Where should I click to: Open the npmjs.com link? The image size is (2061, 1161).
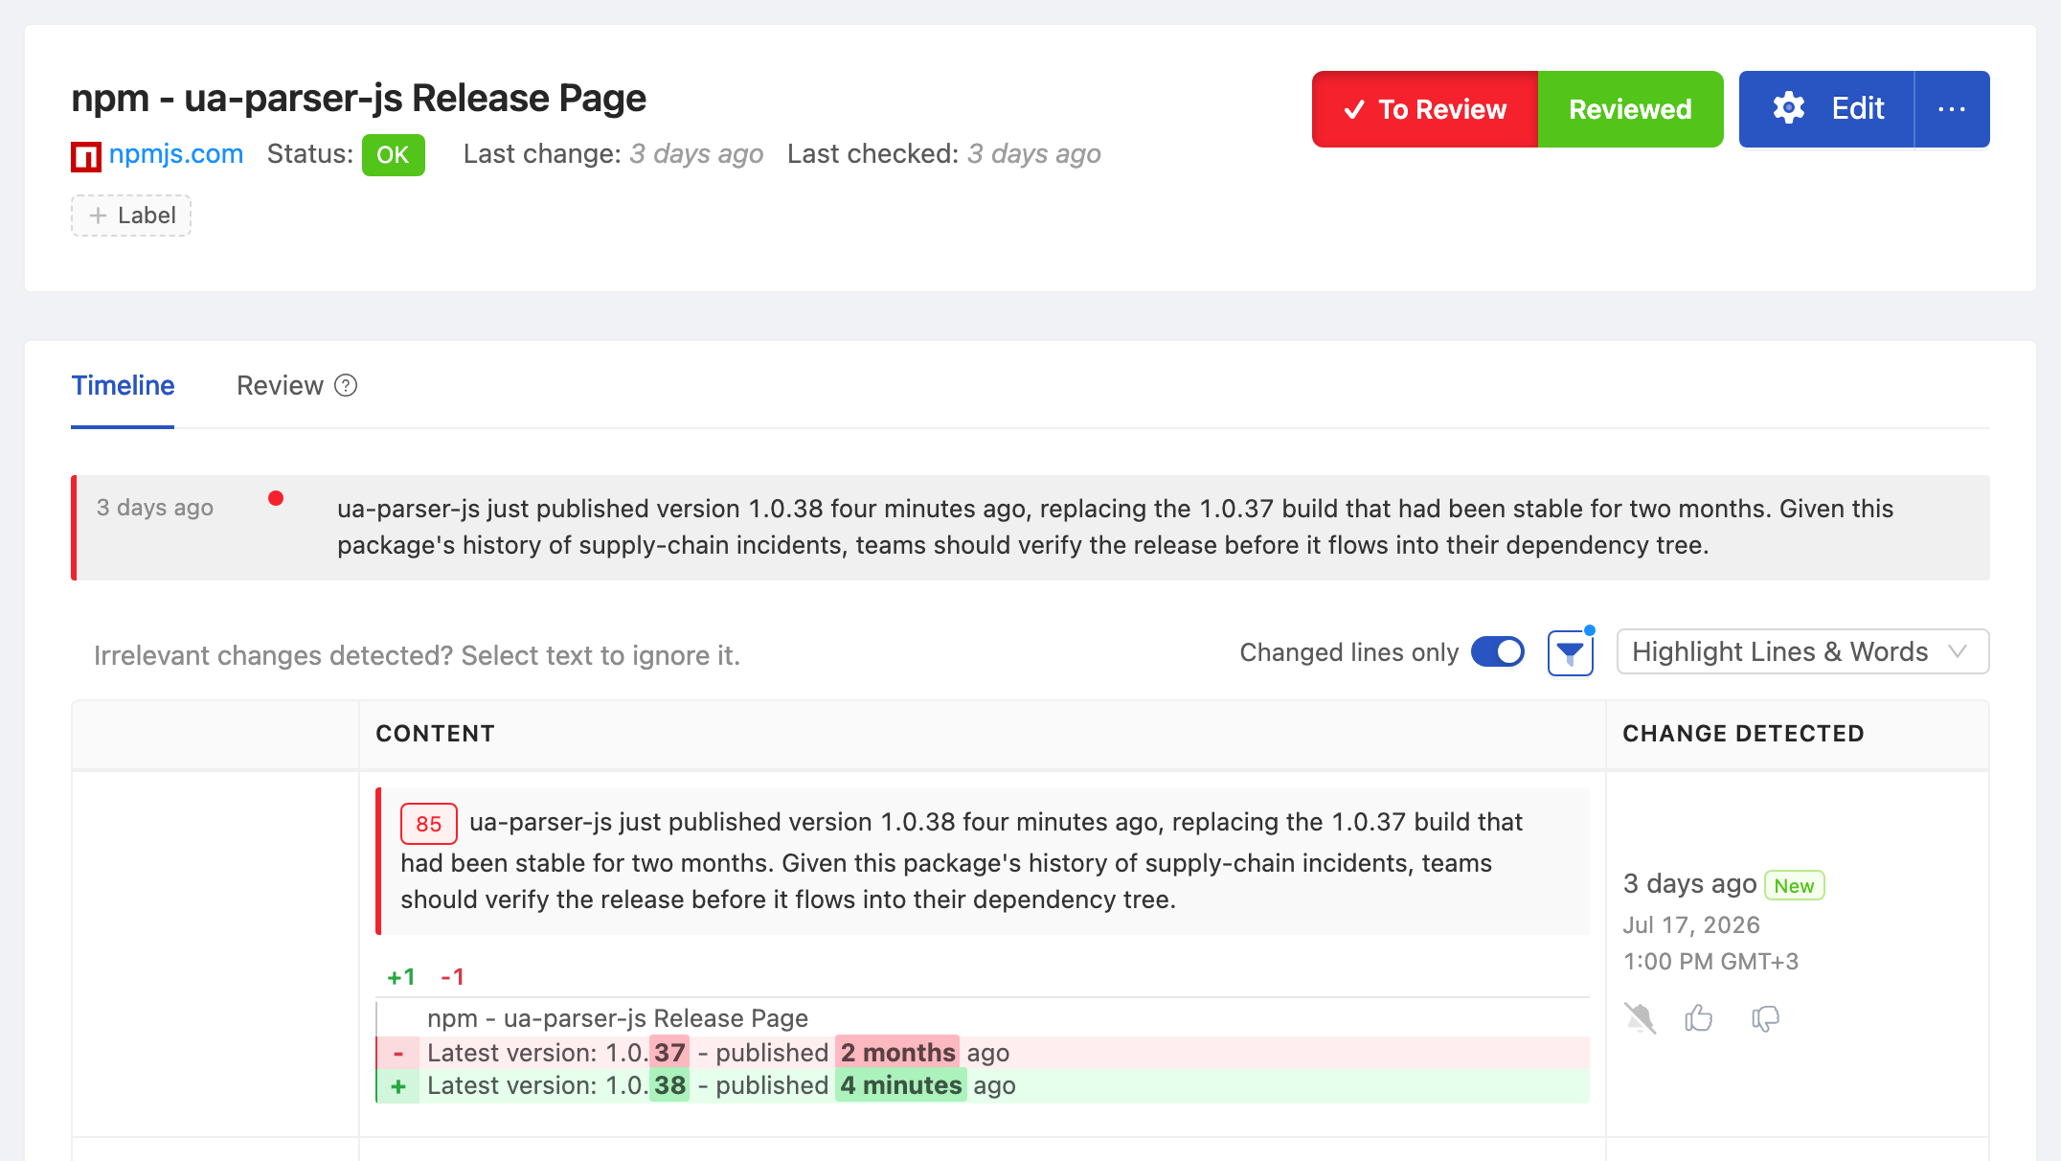coord(176,154)
